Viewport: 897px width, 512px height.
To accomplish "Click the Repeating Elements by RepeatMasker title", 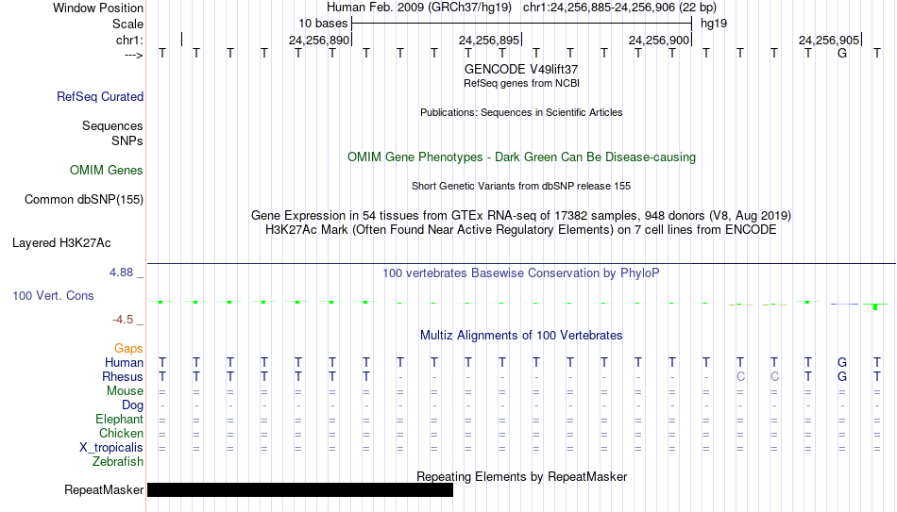I will (x=522, y=476).
